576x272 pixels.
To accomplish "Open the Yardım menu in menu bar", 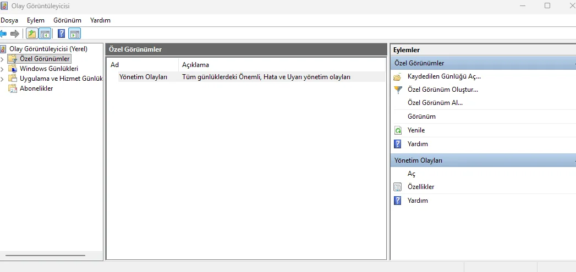I will coord(100,20).
